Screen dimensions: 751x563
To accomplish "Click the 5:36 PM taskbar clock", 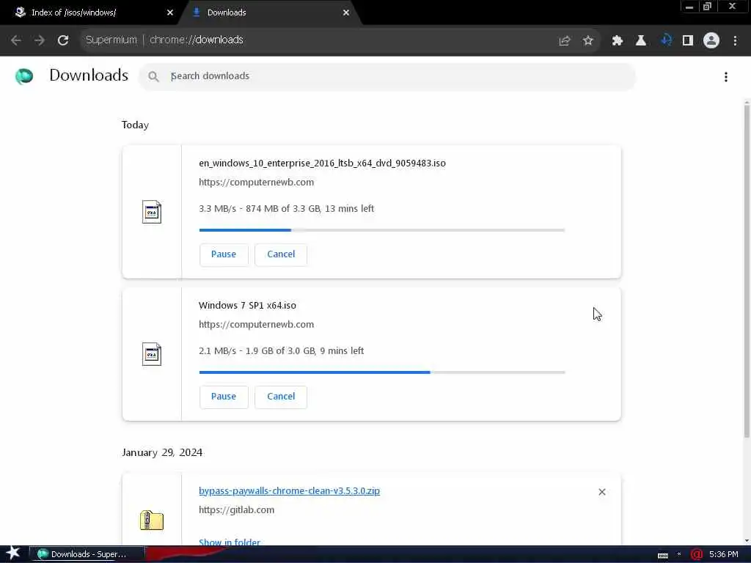I will click(724, 554).
